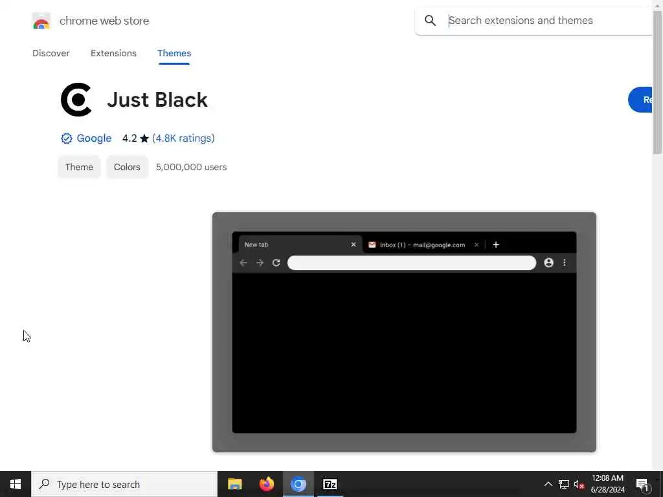
Task: Launch Firefox from the taskbar
Action: click(266, 484)
